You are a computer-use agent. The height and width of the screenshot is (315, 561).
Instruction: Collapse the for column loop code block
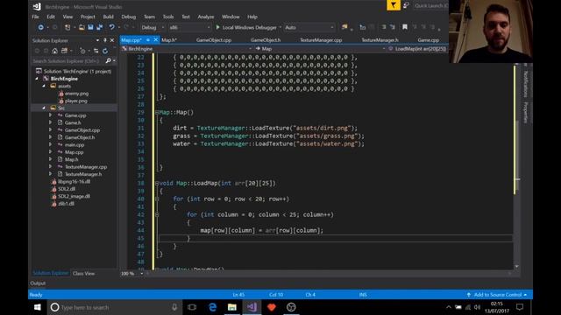[157, 214]
